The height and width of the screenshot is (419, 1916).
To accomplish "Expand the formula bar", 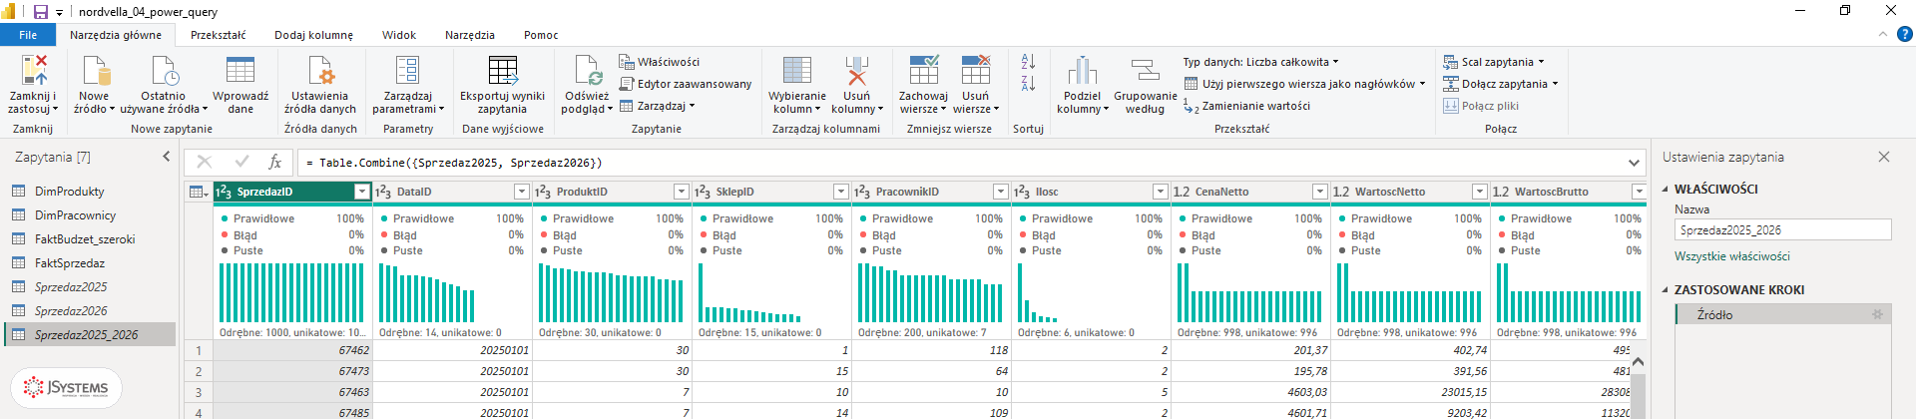I will 1634,163.
